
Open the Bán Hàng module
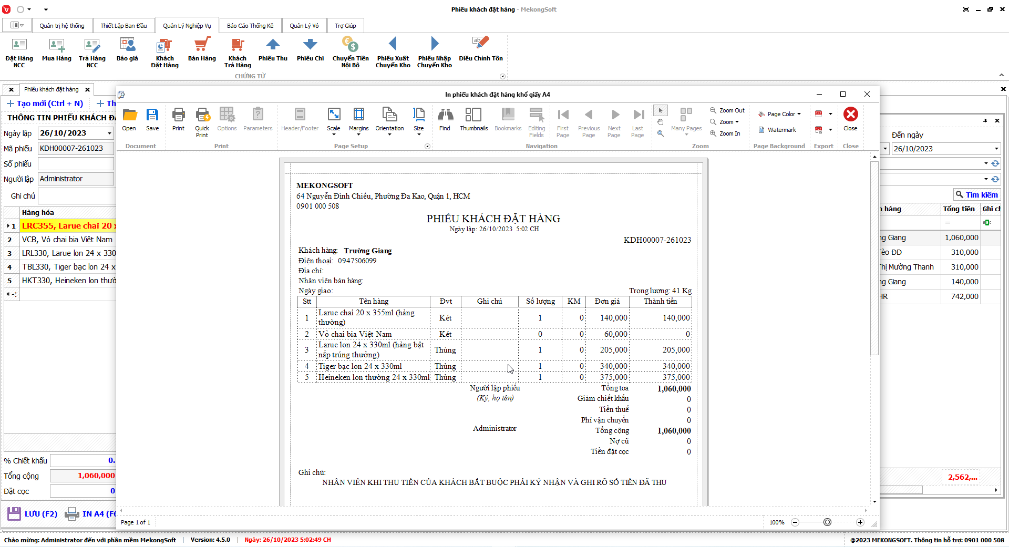pos(202,50)
